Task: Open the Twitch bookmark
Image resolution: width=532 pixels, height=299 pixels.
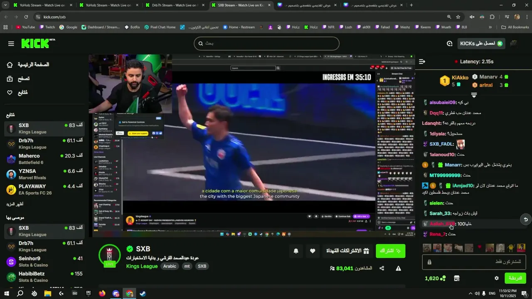Action: pos(47,27)
